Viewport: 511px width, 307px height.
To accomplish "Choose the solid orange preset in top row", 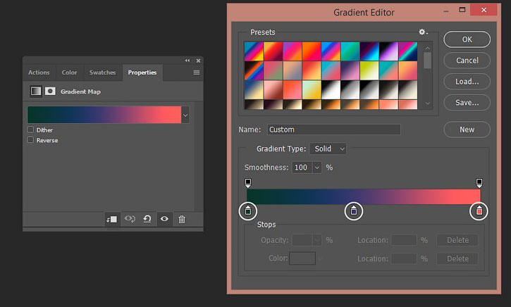I will click(312, 51).
